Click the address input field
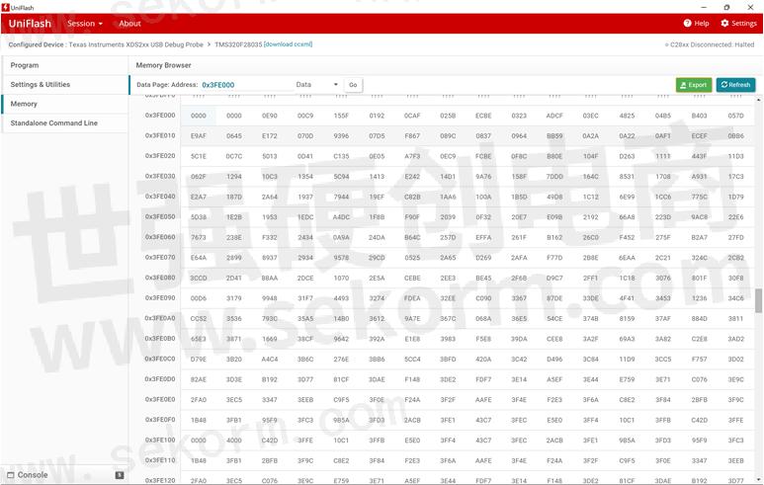The image size is (764, 485). tap(242, 85)
